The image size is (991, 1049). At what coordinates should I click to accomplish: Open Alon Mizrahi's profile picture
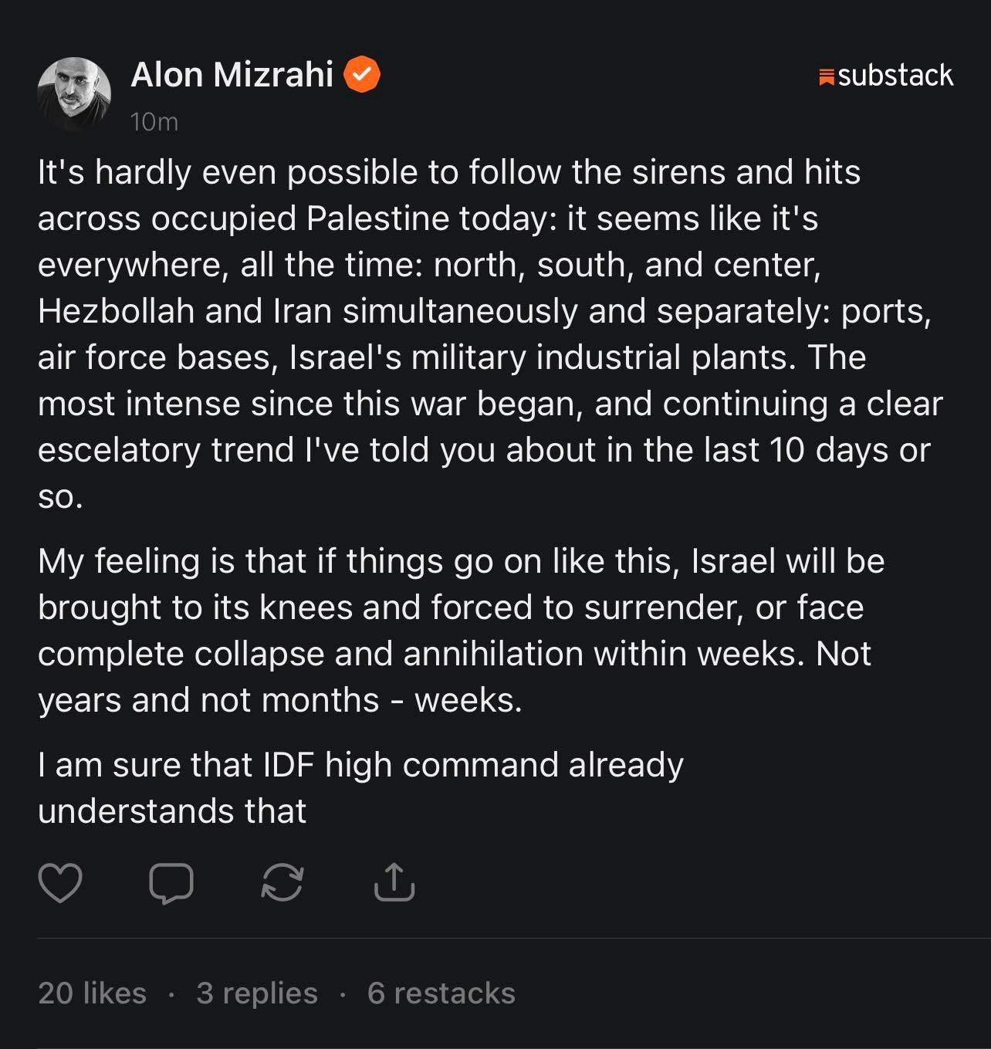tap(74, 94)
